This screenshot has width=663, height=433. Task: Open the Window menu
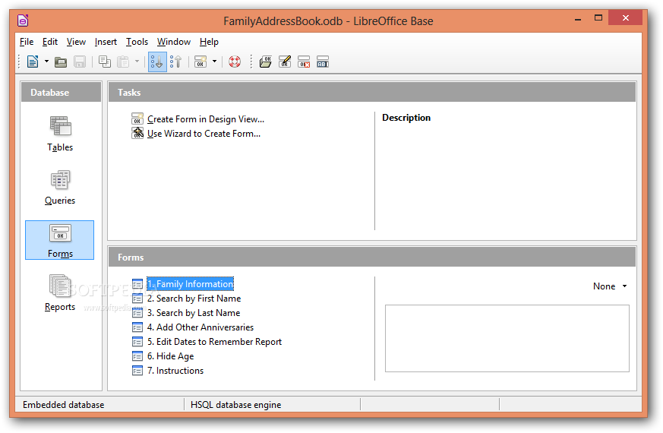(174, 42)
